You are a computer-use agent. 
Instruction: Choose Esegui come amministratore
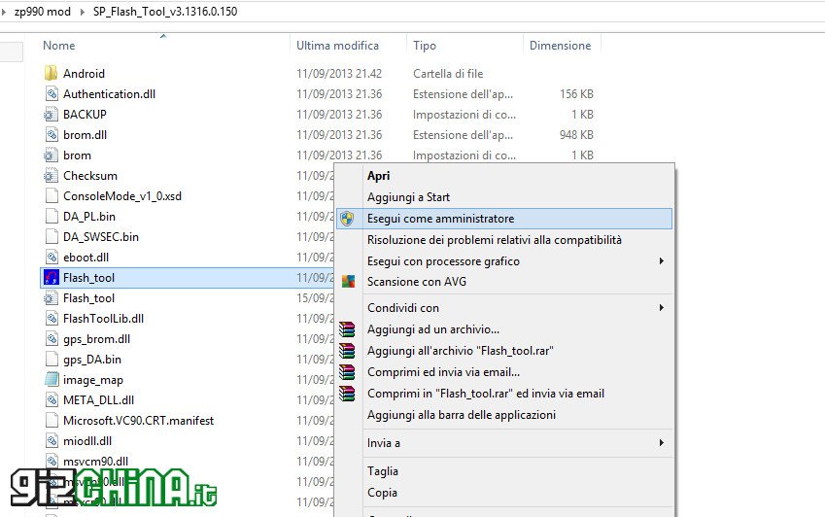pos(440,219)
